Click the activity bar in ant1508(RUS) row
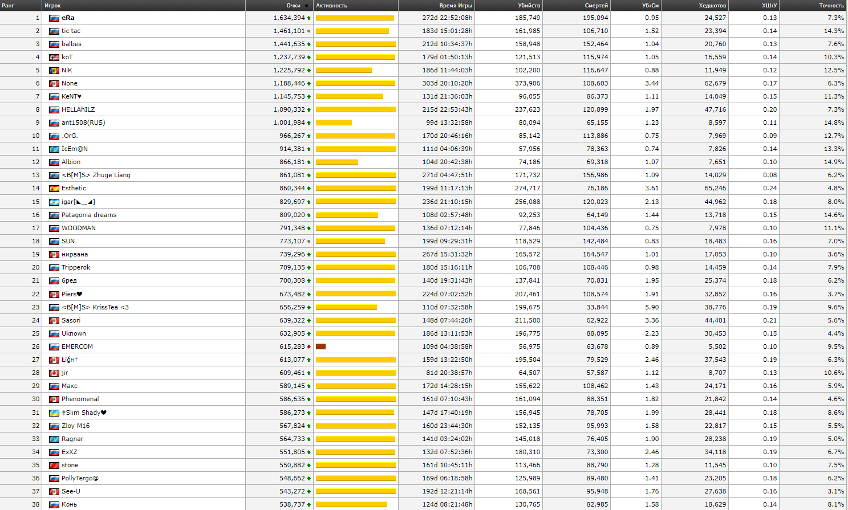The width and height of the screenshot is (848, 510). coord(334,123)
